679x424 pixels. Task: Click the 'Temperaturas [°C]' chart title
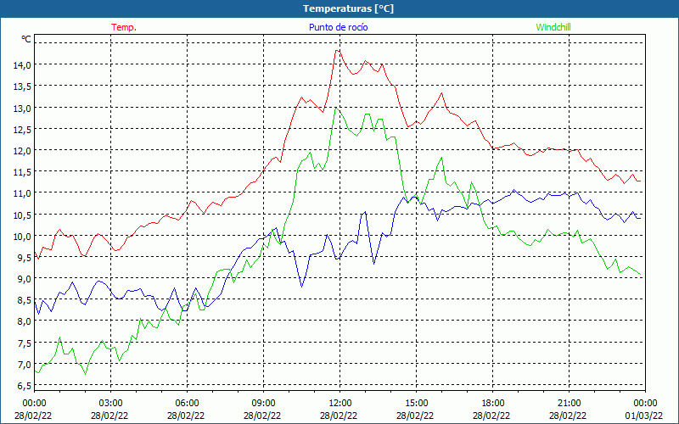click(348, 8)
